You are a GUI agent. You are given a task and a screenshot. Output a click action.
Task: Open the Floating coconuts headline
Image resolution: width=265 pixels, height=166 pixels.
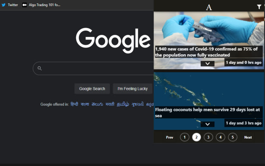point(209,112)
